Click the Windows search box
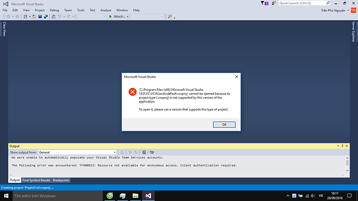 pos(58,196)
